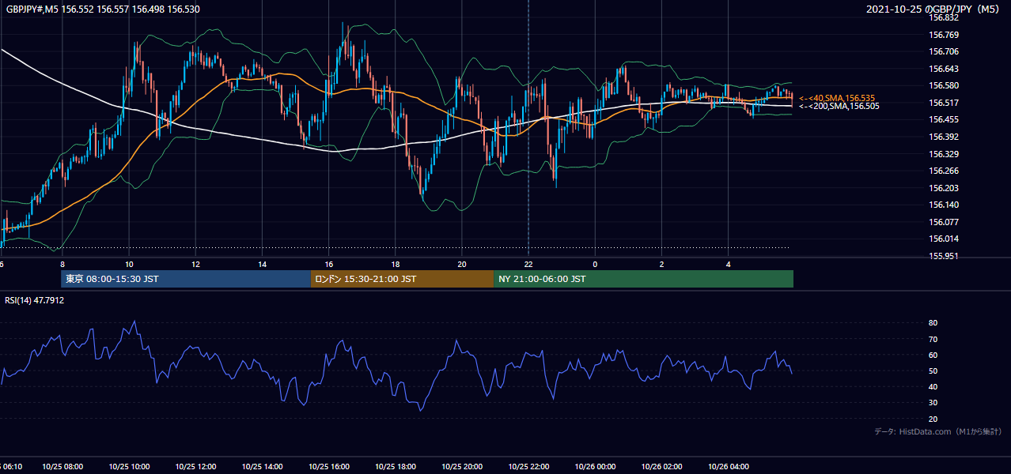Select the NY 21:00-06:00 JST session bar
The image size is (1011, 474).
(643, 279)
